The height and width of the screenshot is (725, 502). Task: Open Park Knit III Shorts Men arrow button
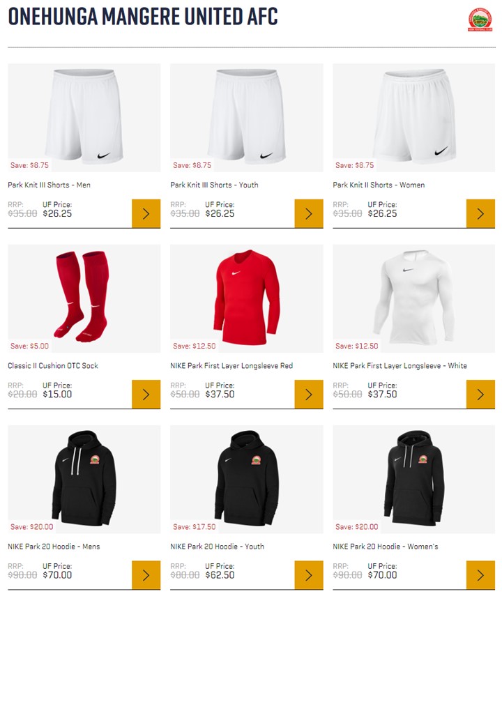pos(146,213)
